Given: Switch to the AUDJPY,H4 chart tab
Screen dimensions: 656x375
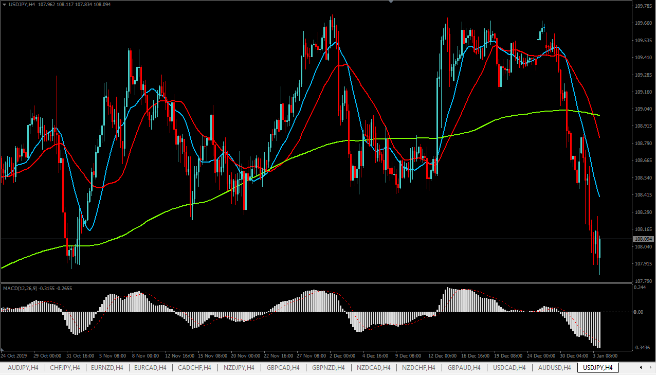Looking at the screenshot, I should 23,368.
